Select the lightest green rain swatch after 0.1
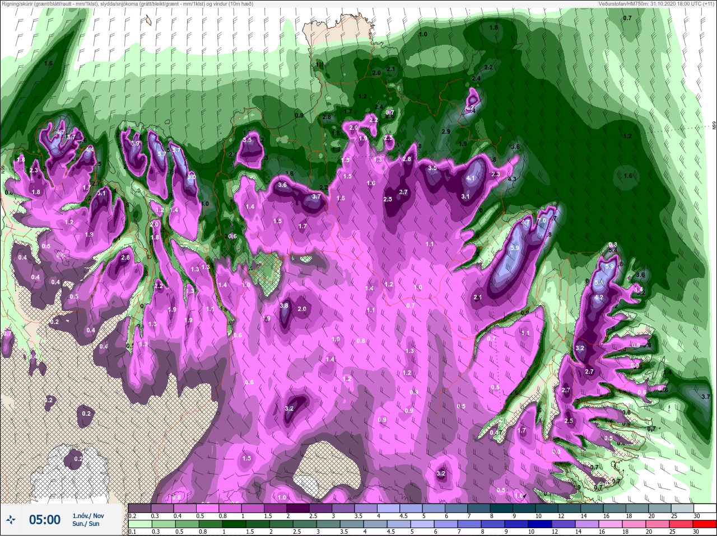717x536 pixels. point(141,525)
